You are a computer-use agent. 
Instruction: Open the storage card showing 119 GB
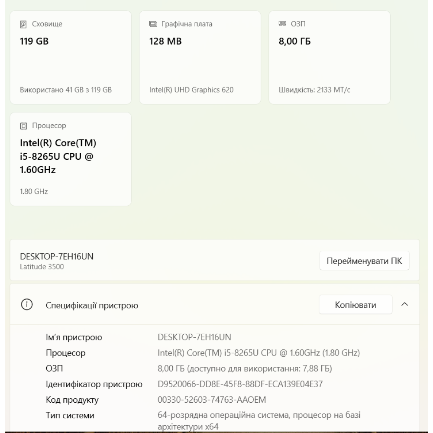pos(71,58)
